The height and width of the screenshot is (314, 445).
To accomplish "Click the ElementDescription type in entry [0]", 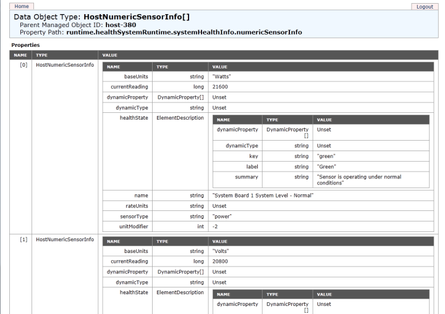I will point(180,118).
